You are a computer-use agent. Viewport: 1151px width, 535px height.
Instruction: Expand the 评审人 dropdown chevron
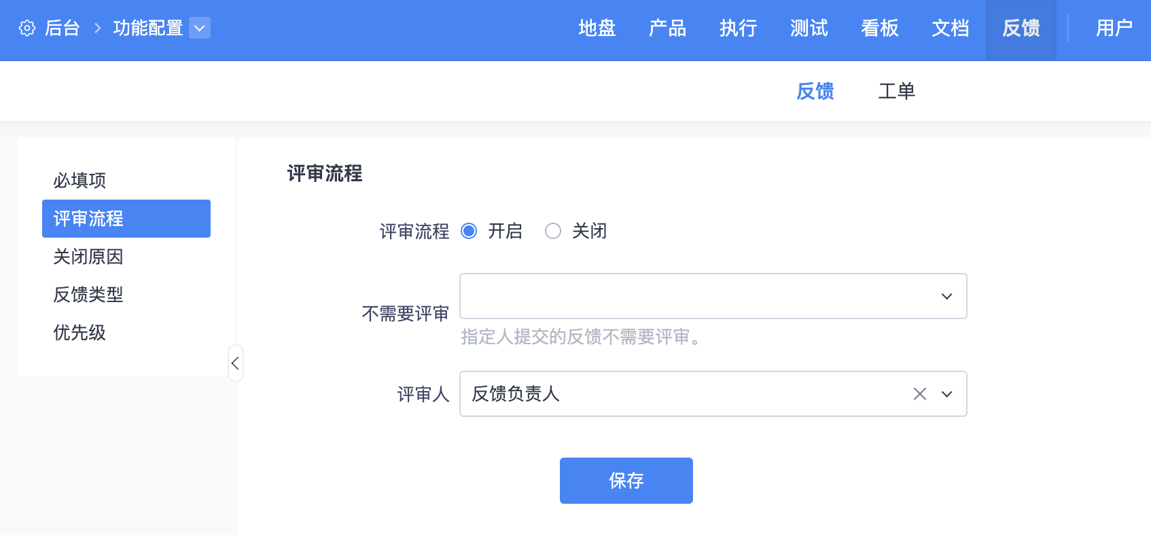(x=946, y=394)
